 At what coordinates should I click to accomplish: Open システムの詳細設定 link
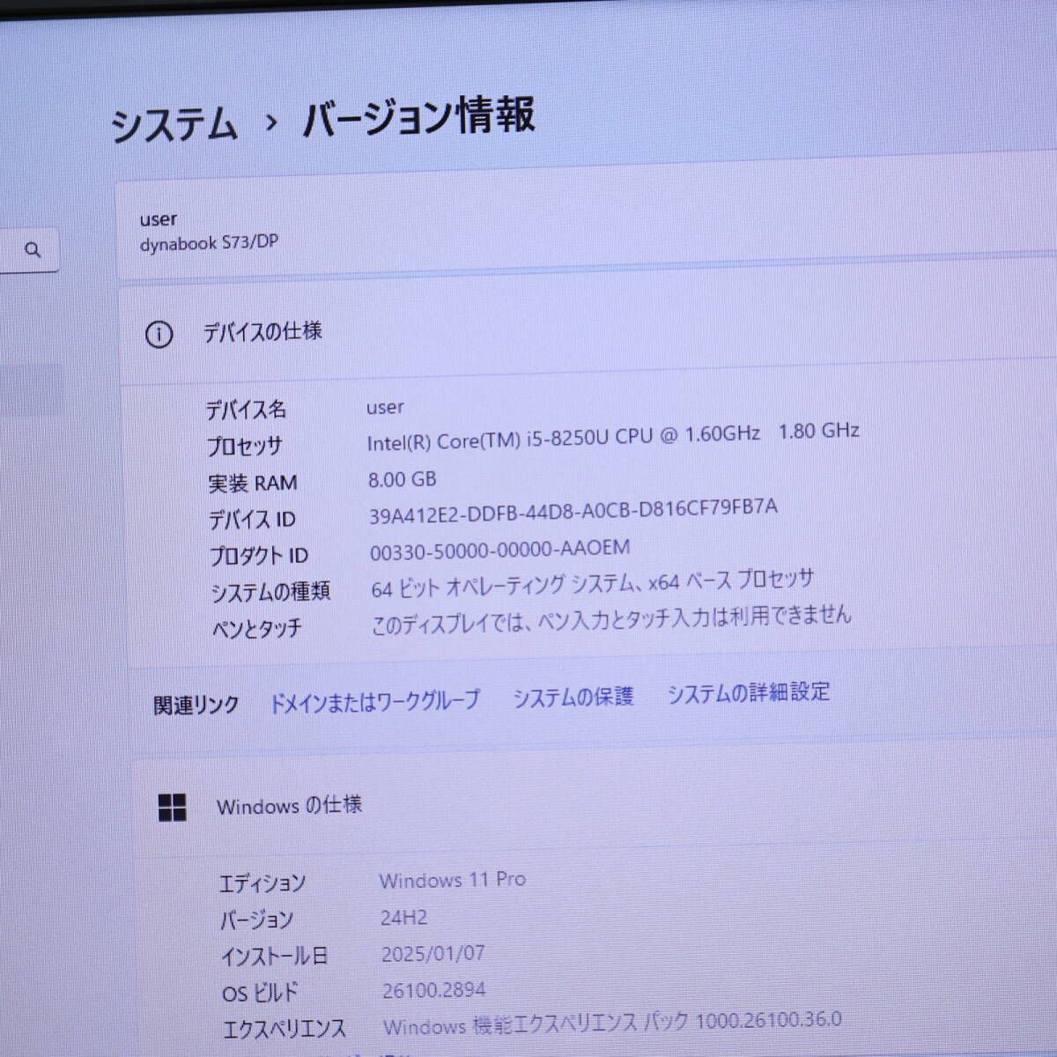748,693
